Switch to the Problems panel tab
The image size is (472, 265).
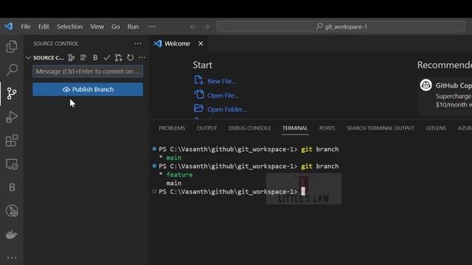tap(172, 128)
